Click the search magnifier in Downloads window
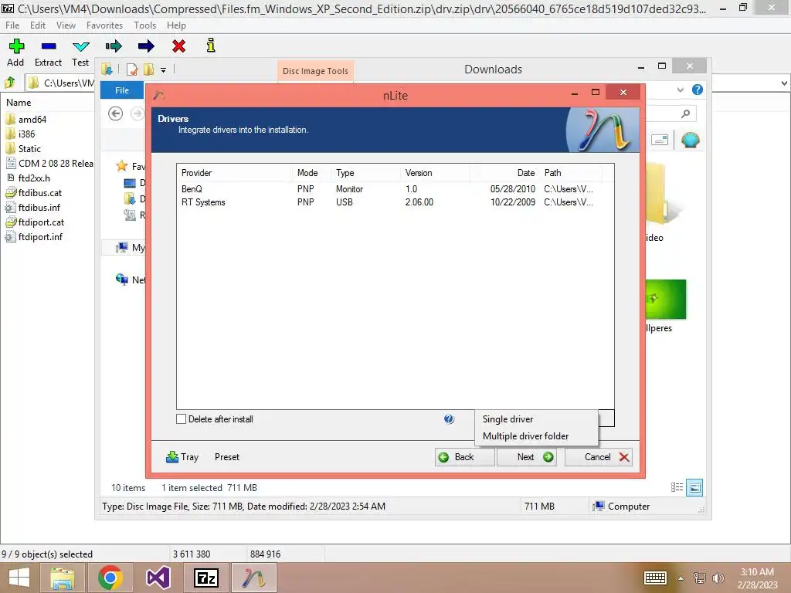 [685, 114]
